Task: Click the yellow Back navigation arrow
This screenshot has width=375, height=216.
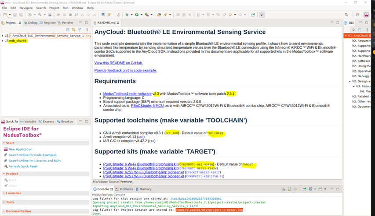Action: [x=230, y=15]
